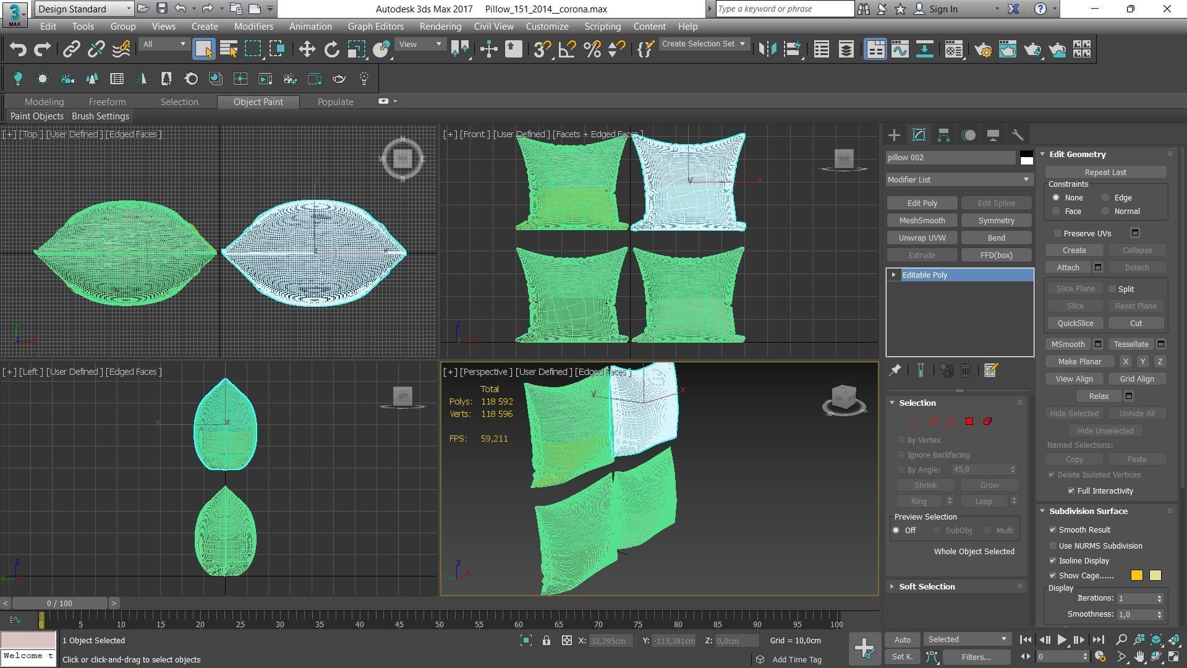The image size is (1187, 668).
Task: Open the Hierarchy command panel tab
Action: coord(943,135)
